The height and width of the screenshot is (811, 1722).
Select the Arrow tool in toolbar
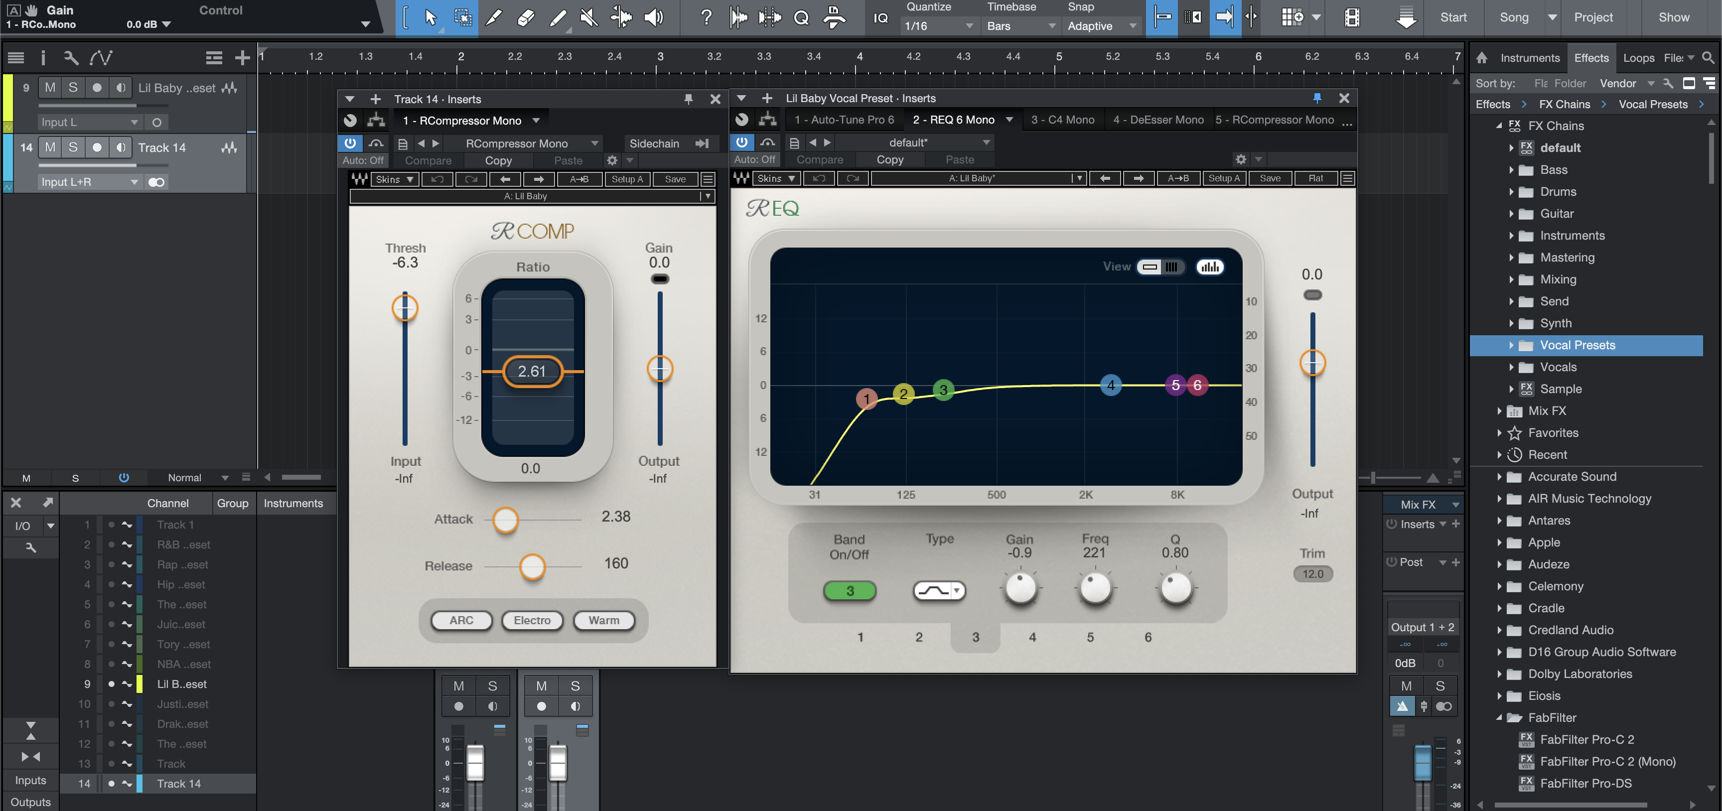pyautogui.click(x=430, y=17)
